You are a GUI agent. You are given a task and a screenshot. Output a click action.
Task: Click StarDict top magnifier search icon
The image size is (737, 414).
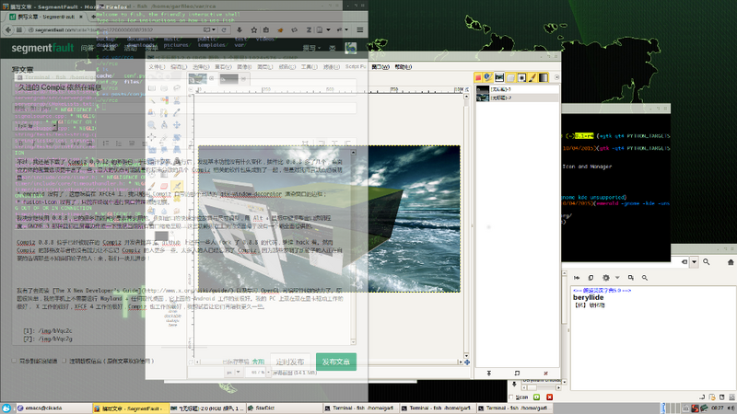(706, 262)
